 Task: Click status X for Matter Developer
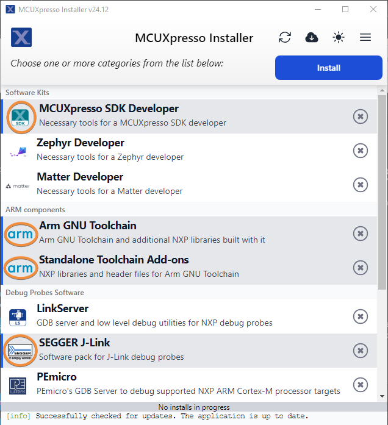(361, 185)
